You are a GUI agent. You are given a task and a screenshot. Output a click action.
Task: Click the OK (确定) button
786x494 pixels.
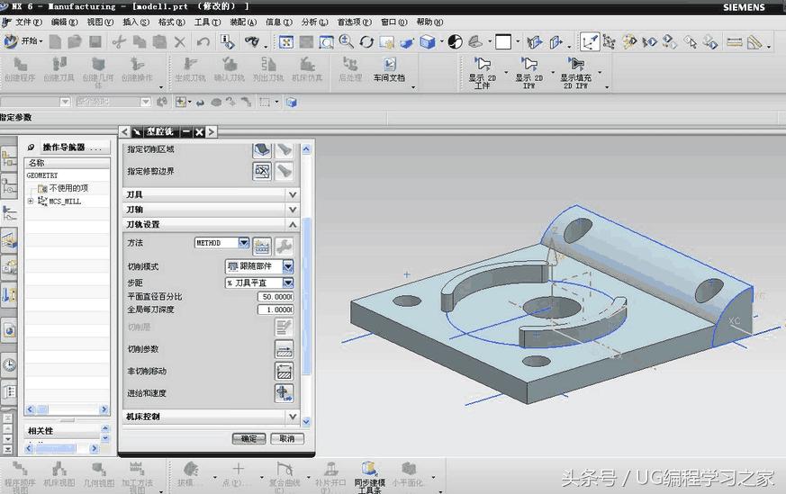[248, 438]
